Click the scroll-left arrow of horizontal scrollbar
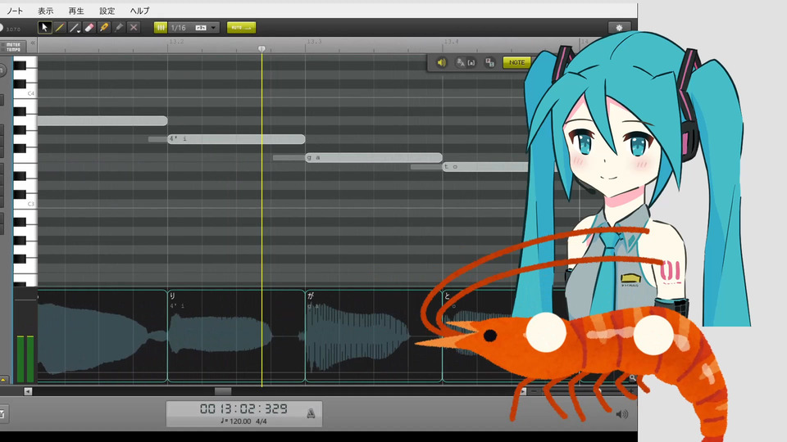Image resolution: width=787 pixels, height=442 pixels. pos(28,391)
